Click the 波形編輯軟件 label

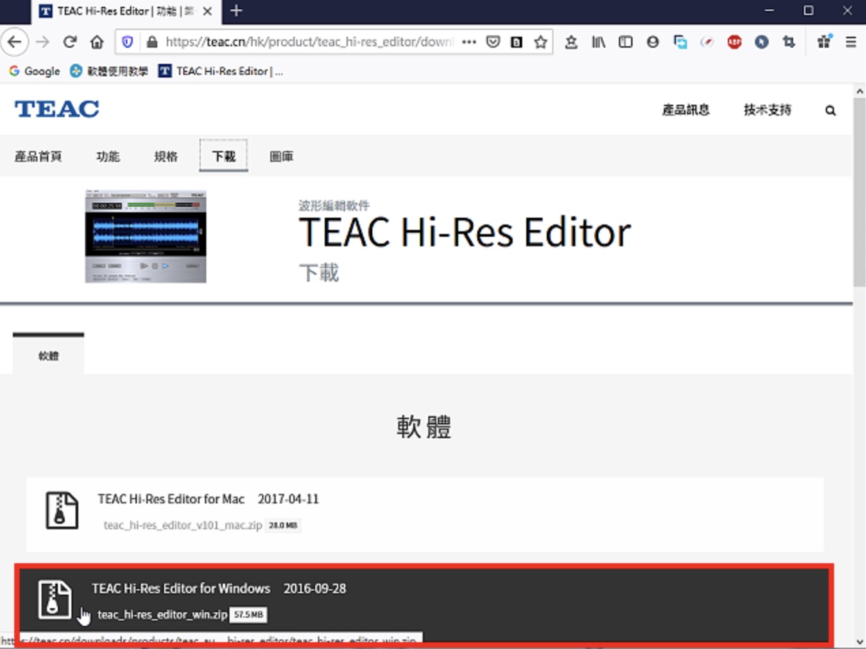point(334,205)
